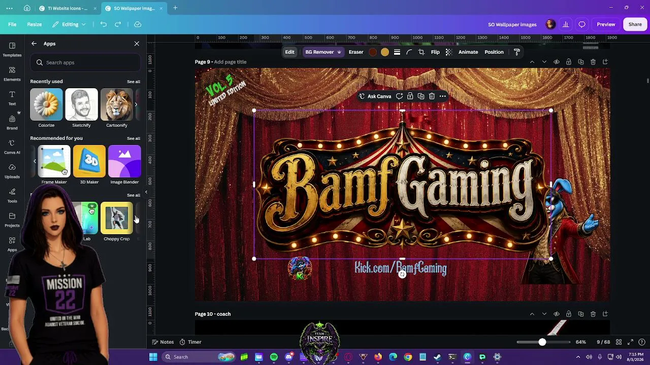Pick the dark brown color swatch

click(x=373, y=52)
